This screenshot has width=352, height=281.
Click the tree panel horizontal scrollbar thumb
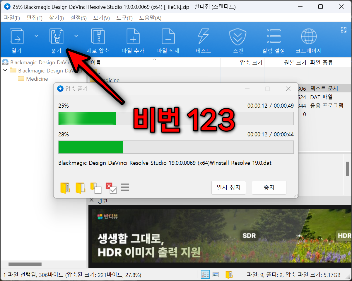[25, 264]
